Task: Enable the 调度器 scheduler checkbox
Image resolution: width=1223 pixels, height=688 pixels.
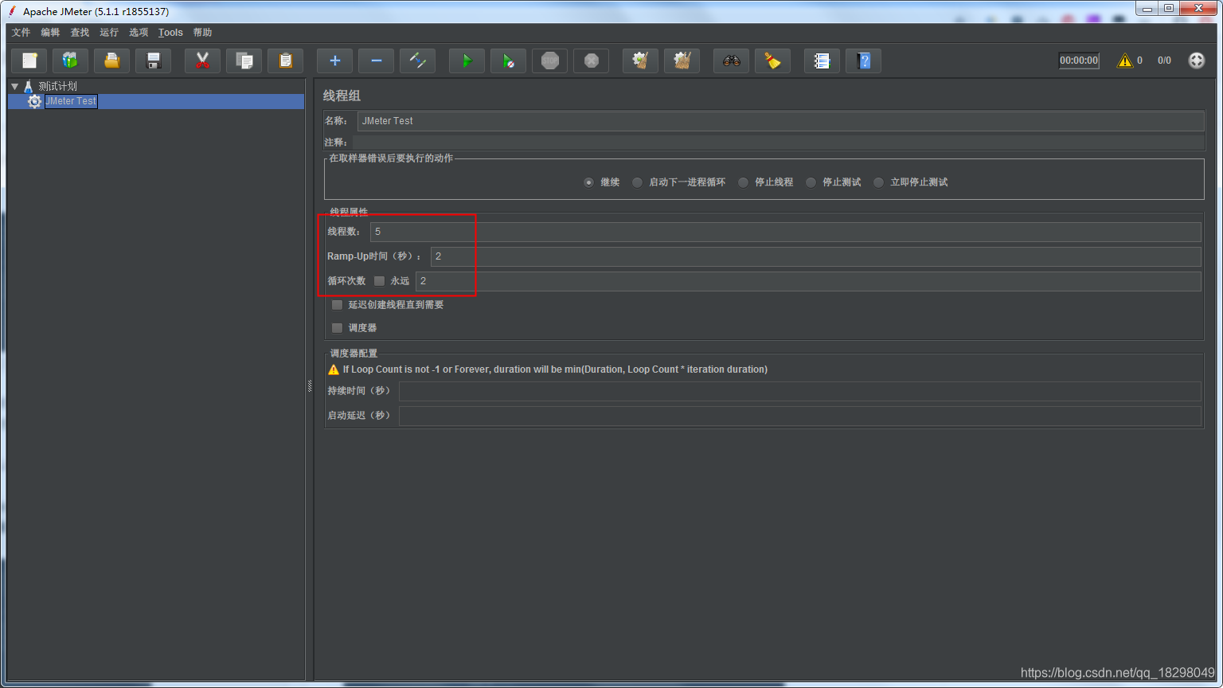Action: coord(337,328)
